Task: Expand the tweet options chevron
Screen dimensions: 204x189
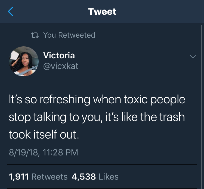Action: pos(193,56)
